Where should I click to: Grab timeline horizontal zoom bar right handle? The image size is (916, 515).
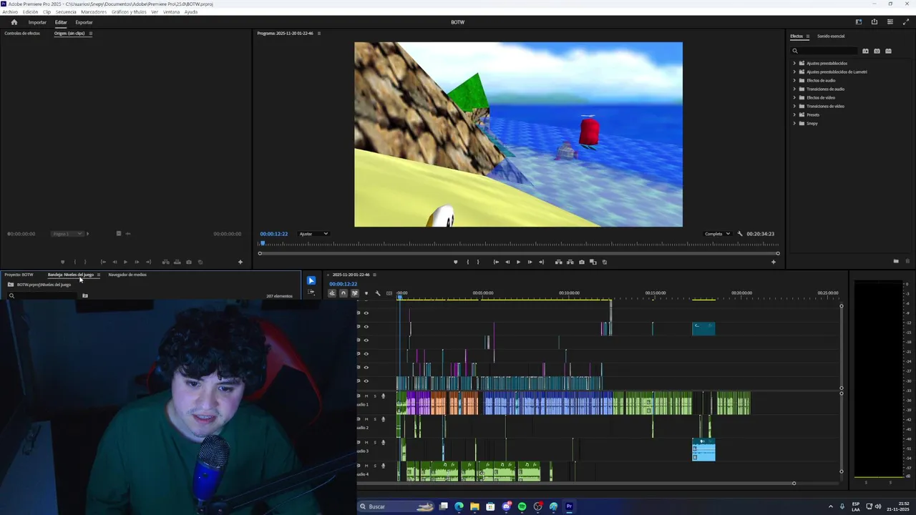794,484
